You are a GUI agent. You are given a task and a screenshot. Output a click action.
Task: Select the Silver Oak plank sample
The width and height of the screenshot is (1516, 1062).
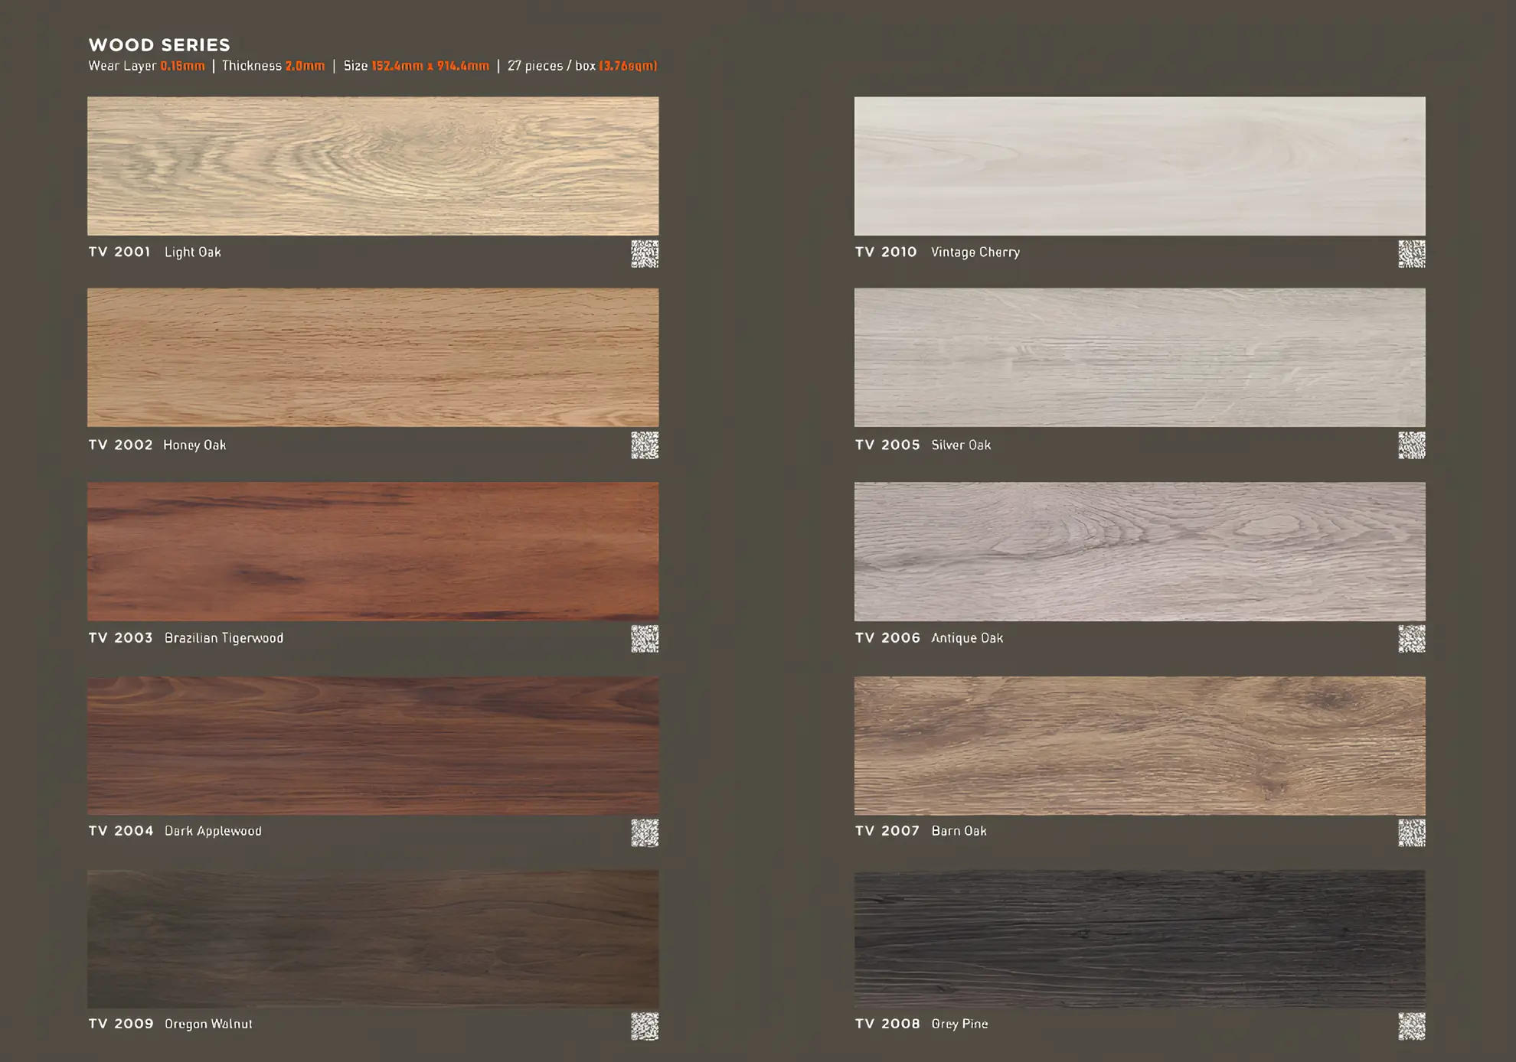1140,357
